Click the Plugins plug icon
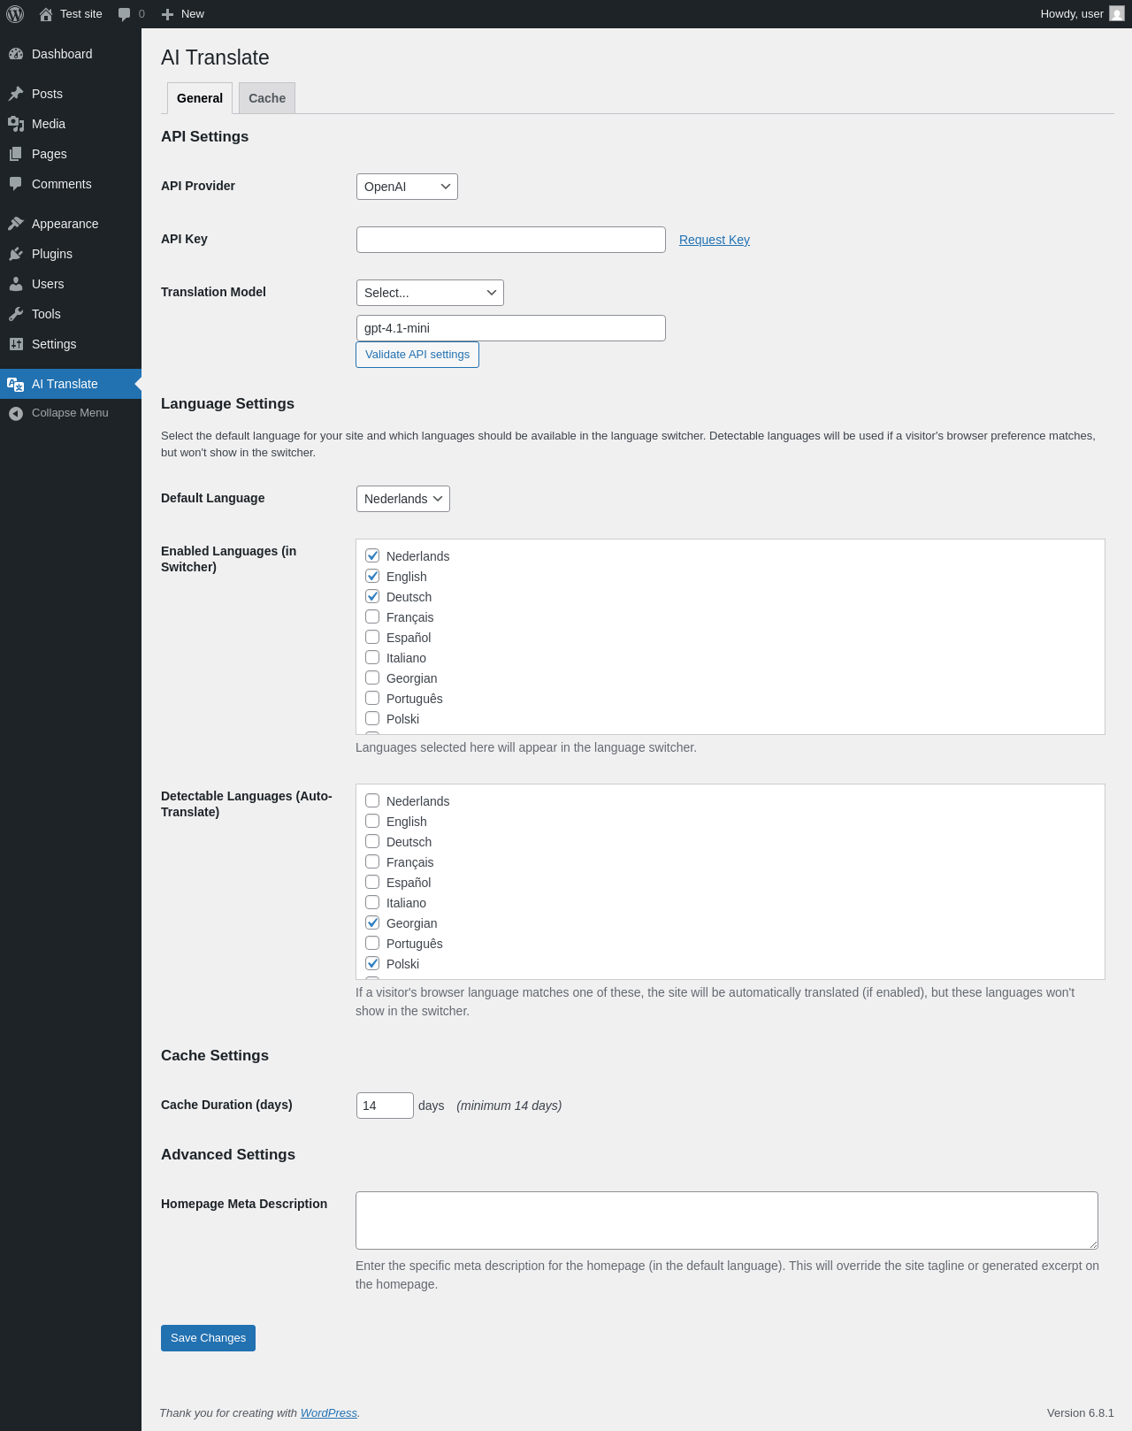1132x1431 pixels. coord(16,254)
